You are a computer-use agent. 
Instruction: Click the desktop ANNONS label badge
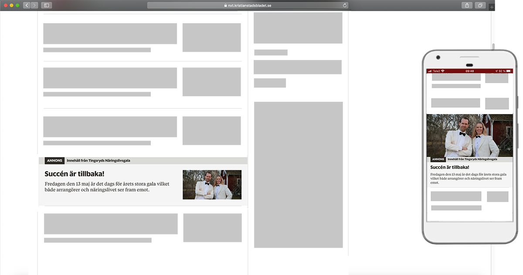tap(54, 161)
